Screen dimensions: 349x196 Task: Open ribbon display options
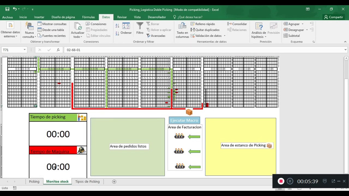pos(308,9)
